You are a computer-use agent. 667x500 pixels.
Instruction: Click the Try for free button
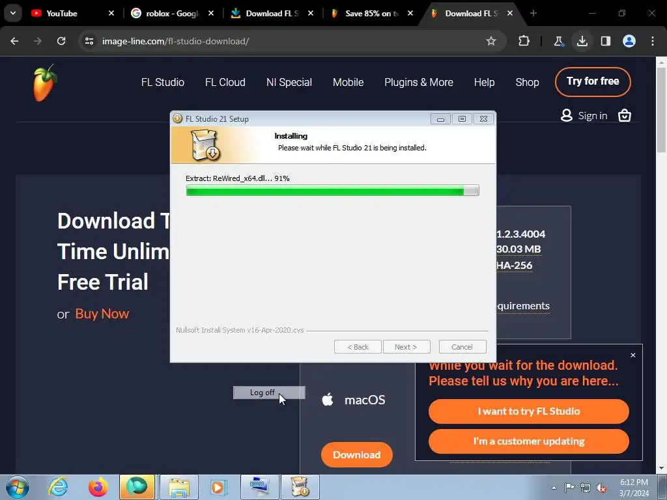click(593, 81)
